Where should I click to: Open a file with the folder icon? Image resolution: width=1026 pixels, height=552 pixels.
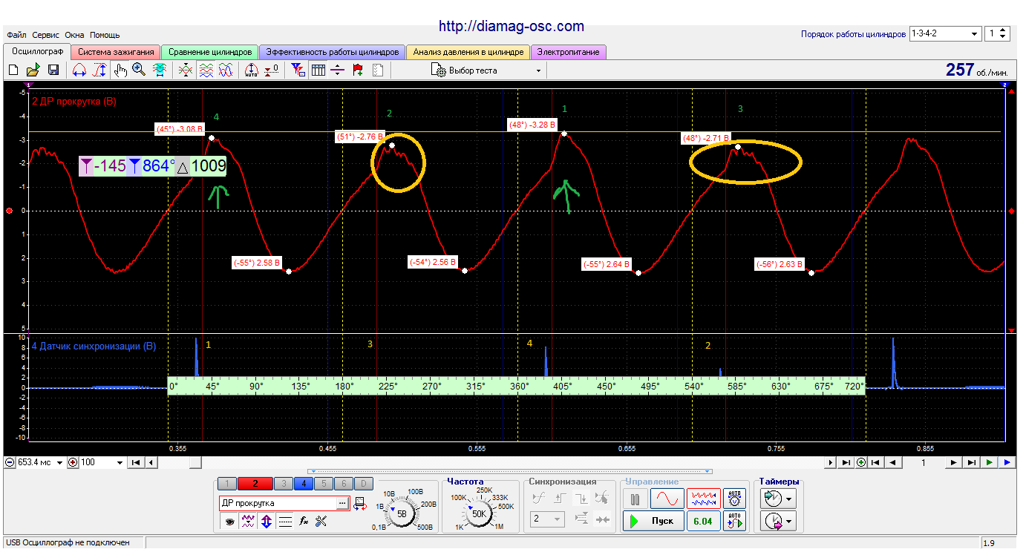click(x=33, y=70)
